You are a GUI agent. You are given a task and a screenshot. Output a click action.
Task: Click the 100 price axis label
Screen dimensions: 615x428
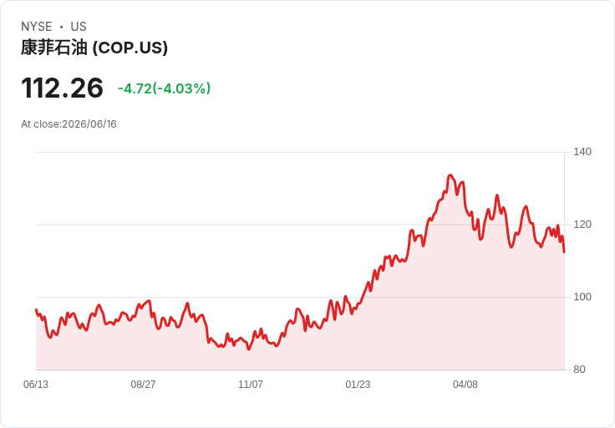582,297
